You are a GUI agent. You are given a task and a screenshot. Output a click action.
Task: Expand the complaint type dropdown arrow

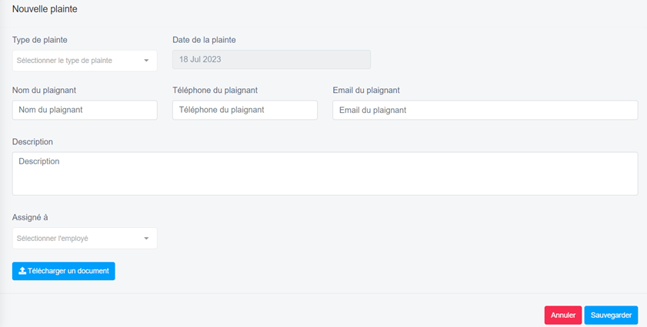click(x=146, y=61)
